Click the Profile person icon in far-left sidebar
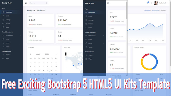Screen dimensions: 171x96 pos(3,16)
